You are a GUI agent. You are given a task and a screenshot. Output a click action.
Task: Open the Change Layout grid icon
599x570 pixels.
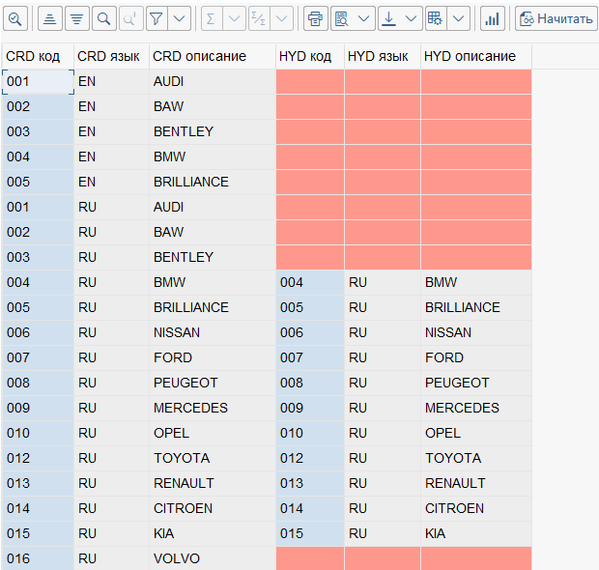436,18
